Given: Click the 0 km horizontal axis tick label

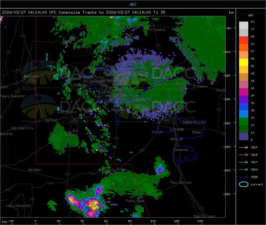Looking at the screenshot, I should [35, 221].
